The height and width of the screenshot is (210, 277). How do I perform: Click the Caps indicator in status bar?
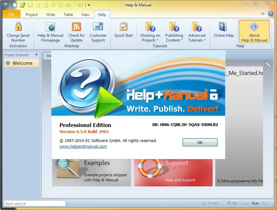245,203
